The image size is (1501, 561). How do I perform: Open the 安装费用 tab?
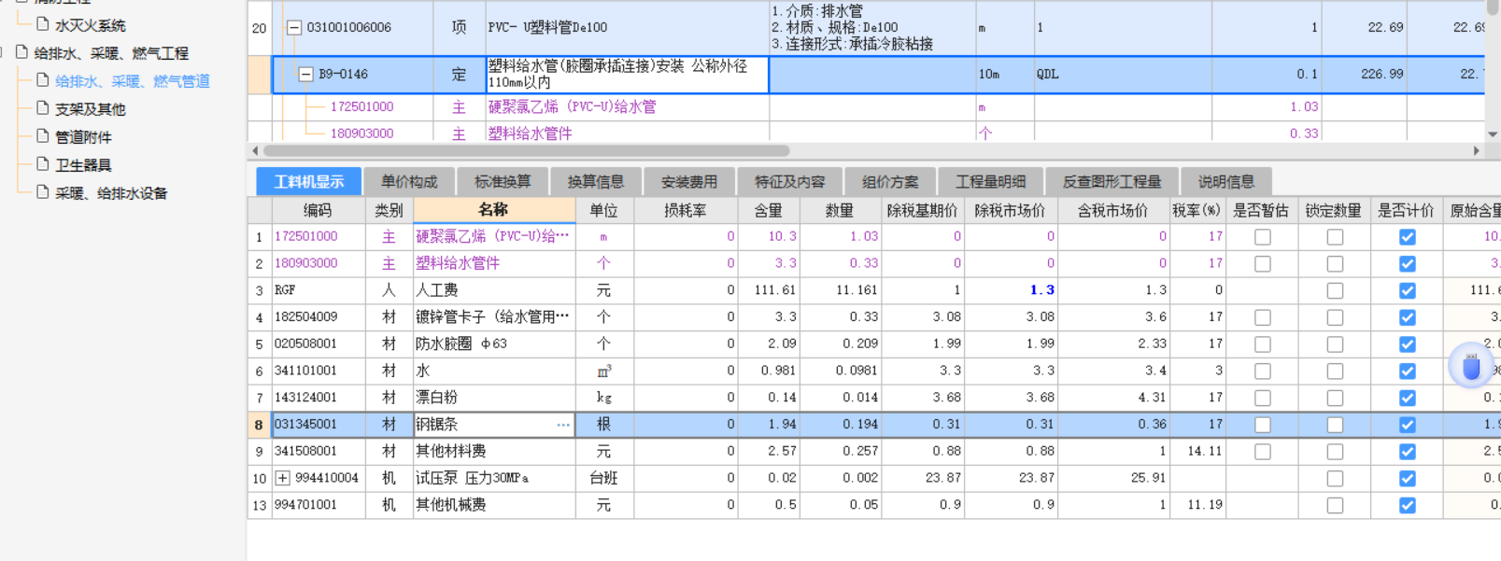(x=689, y=181)
